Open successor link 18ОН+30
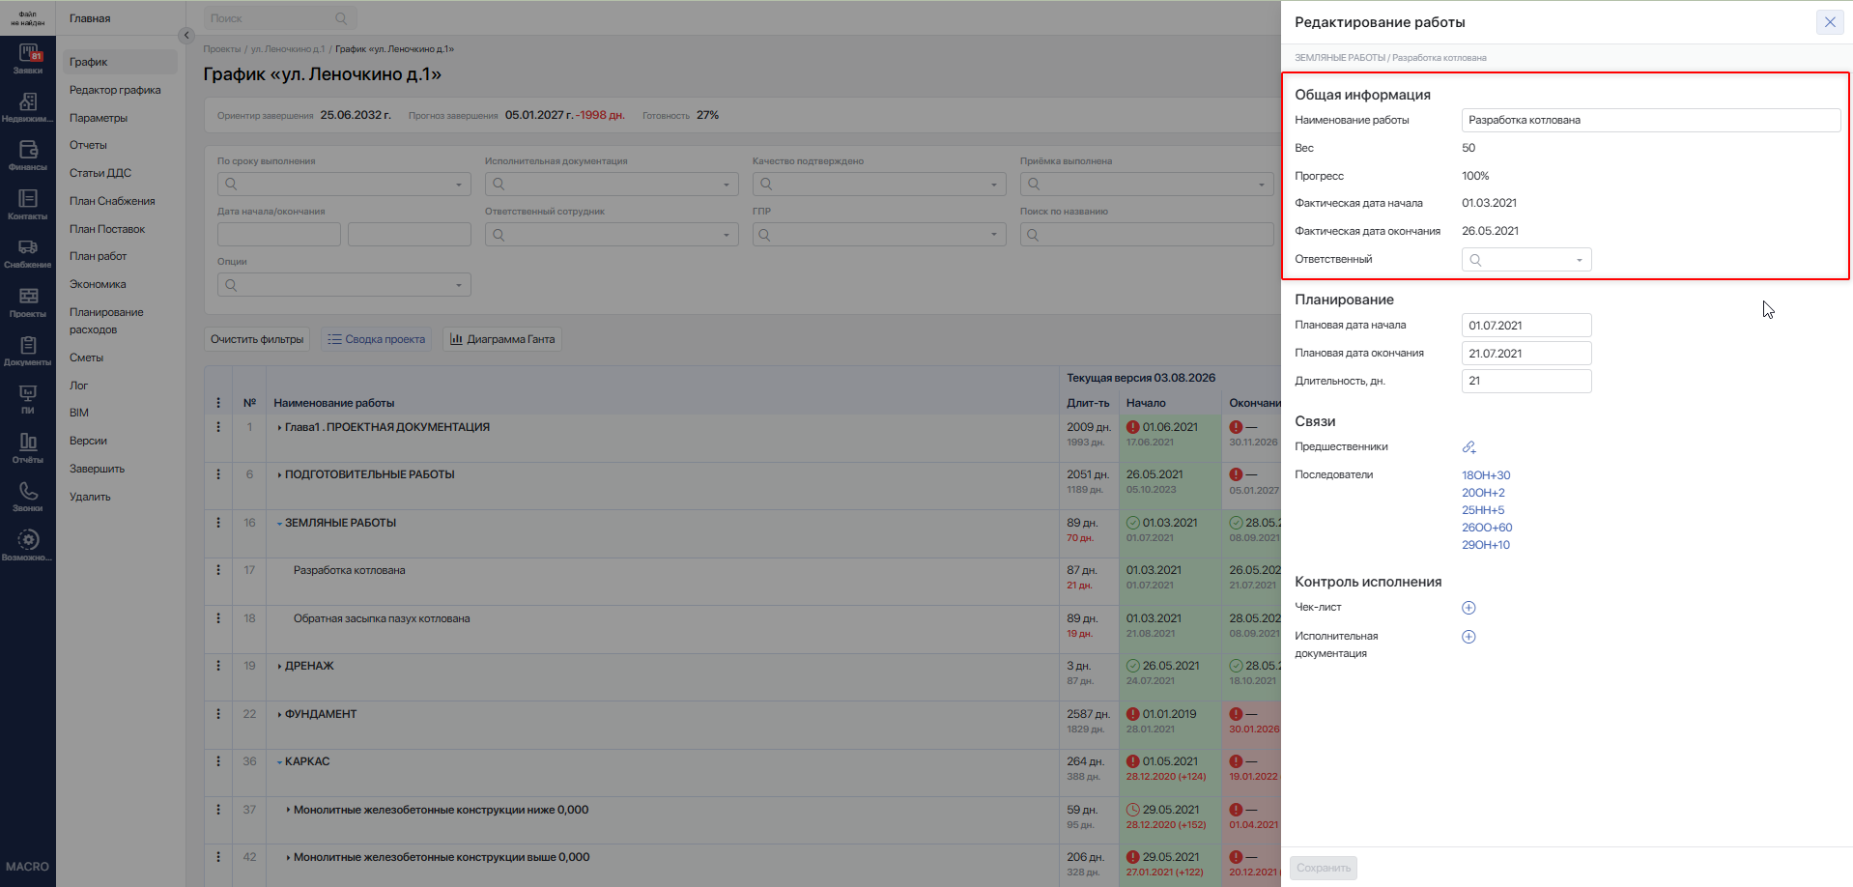 pos(1486,475)
